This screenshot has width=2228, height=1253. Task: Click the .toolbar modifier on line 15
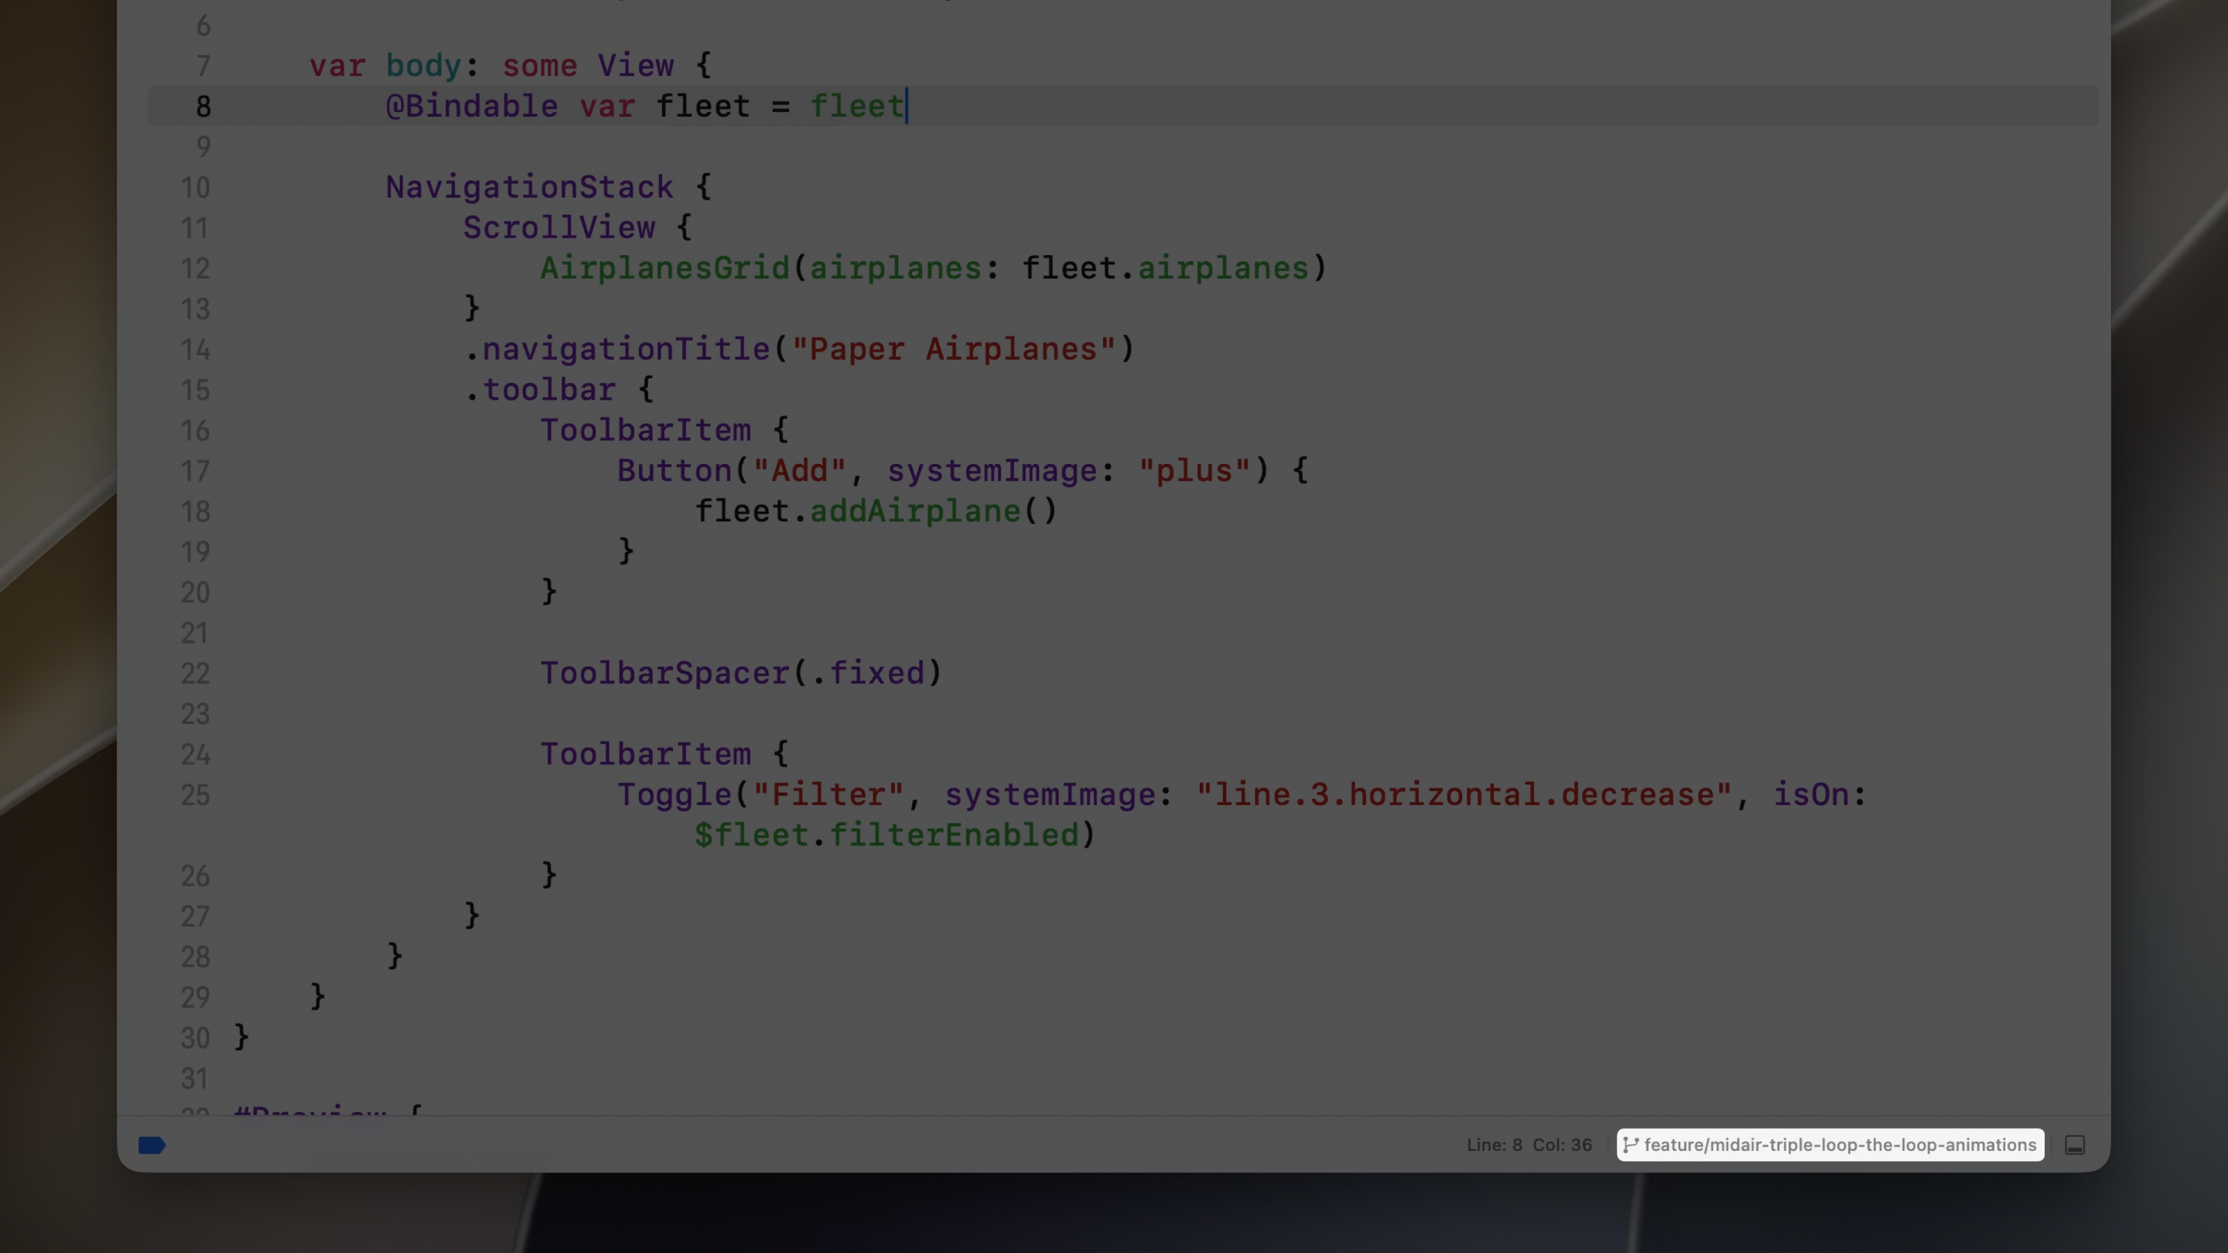(540, 390)
